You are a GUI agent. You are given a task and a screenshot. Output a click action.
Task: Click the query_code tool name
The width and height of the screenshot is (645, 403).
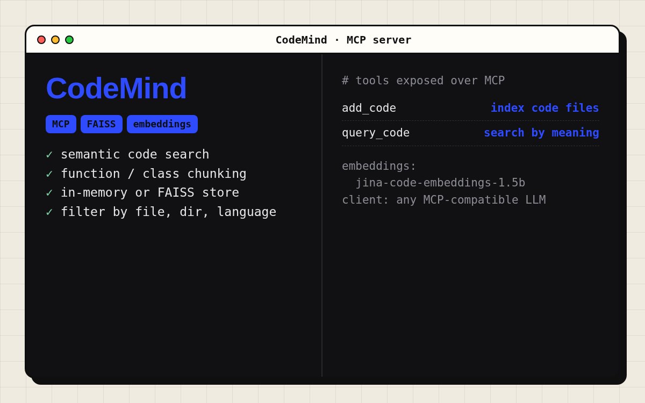(x=376, y=133)
